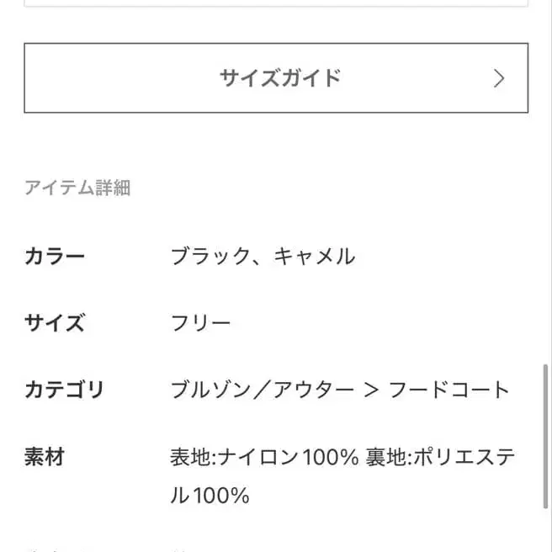Select the キャメル color text
Viewport: 552px width, 552px height.
pos(314,256)
